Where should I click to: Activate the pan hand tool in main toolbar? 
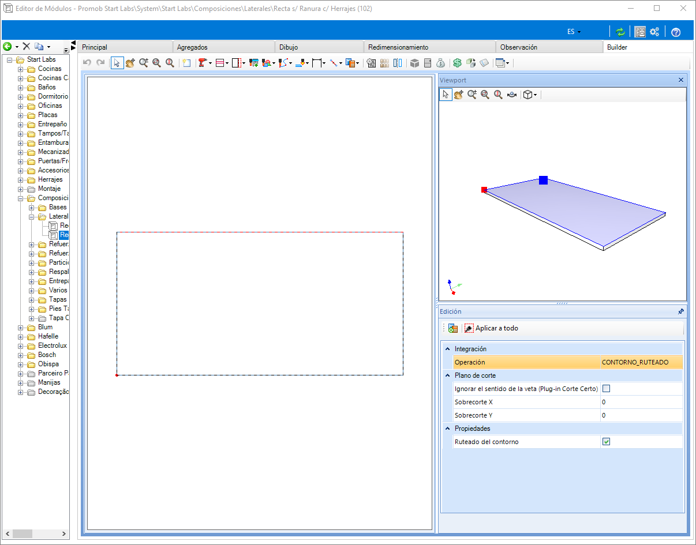130,63
